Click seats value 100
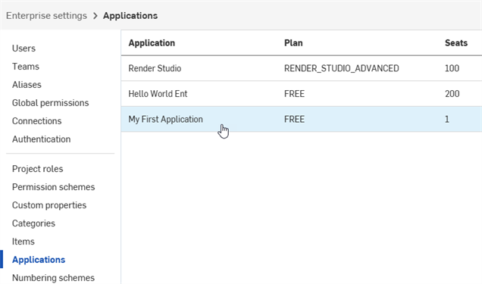This screenshot has height=284, width=482. (452, 68)
